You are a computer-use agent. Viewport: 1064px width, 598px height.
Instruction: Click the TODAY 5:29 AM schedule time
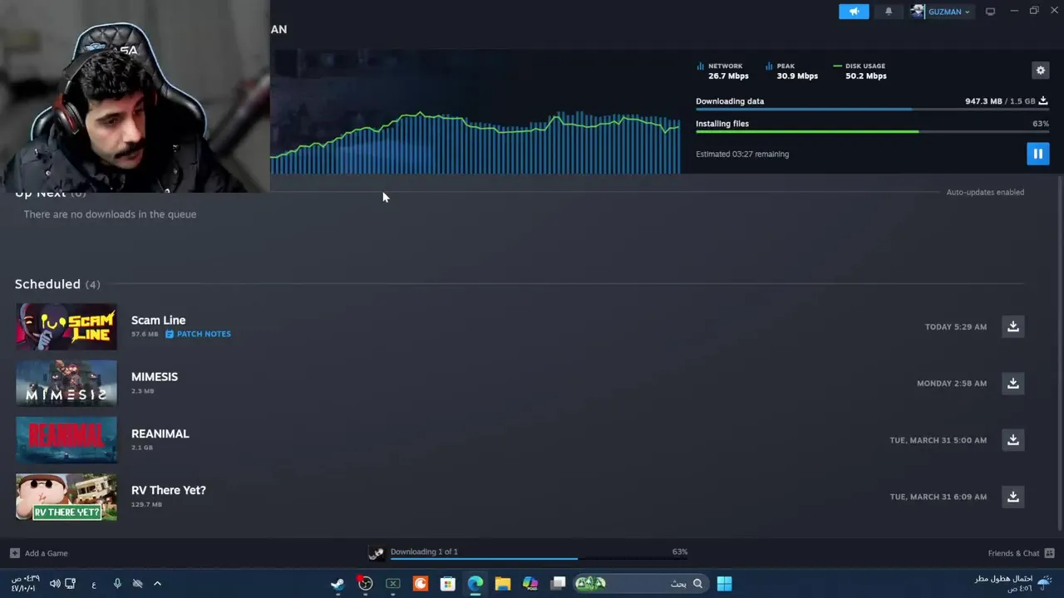[x=956, y=326]
